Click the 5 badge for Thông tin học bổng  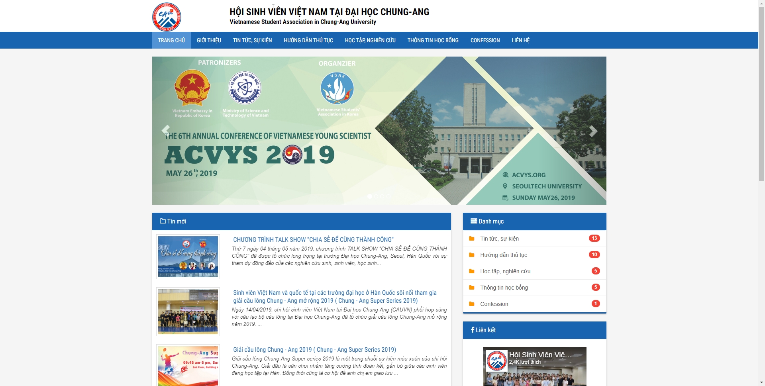point(596,287)
